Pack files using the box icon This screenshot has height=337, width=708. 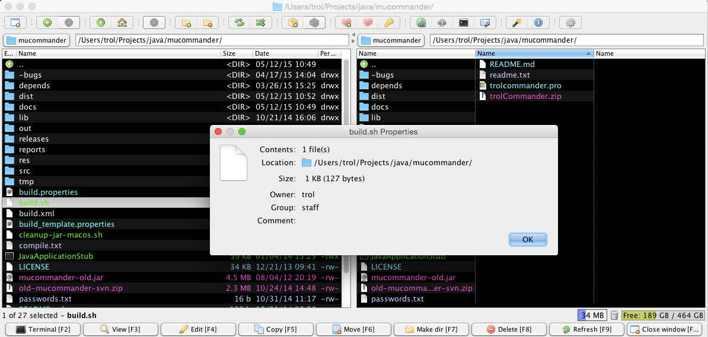tap(292, 22)
